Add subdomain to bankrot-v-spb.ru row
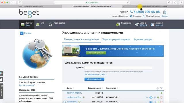The height and width of the screenshot is (103, 184). pos(158,97)
